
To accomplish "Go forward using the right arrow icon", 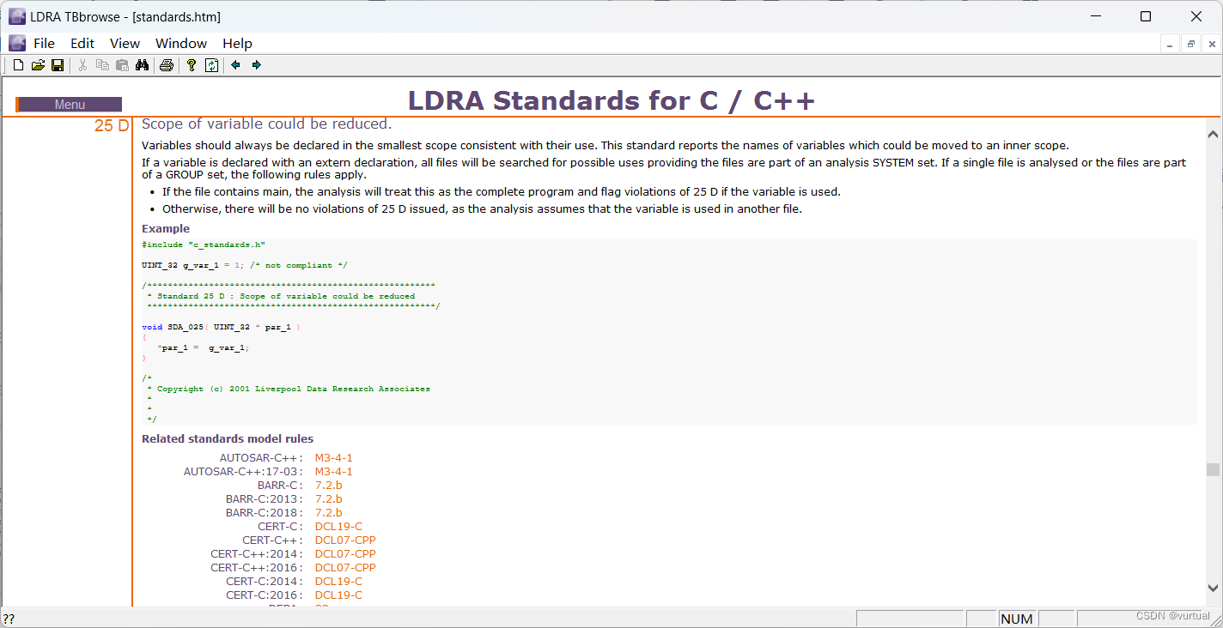I will [256, 65].
